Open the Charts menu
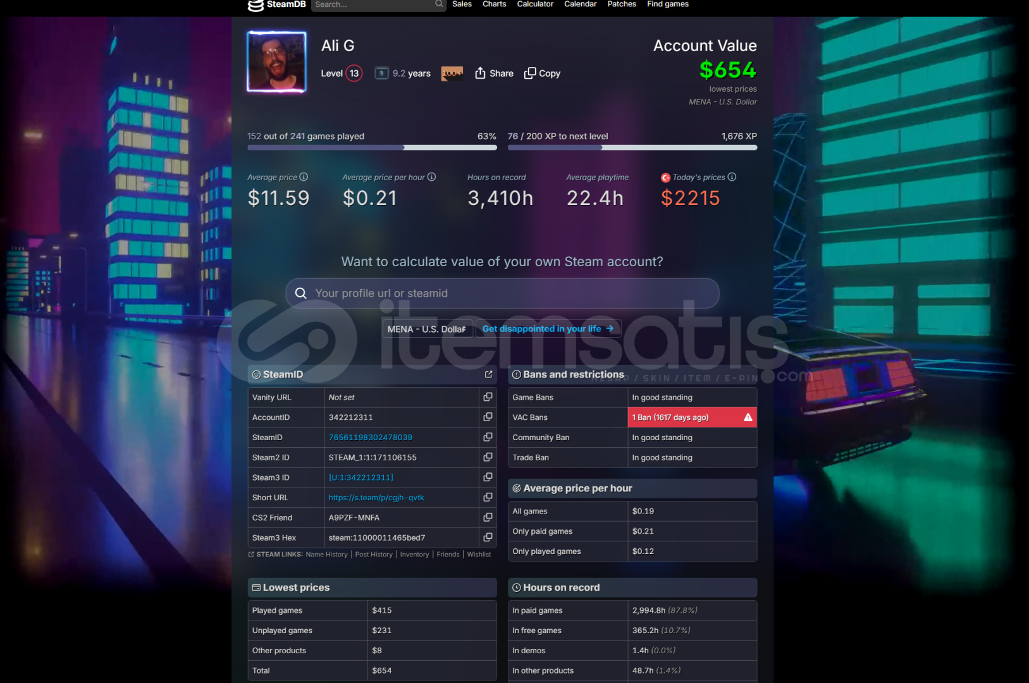Screen dimensions: 1029x683 pos(494,4)
